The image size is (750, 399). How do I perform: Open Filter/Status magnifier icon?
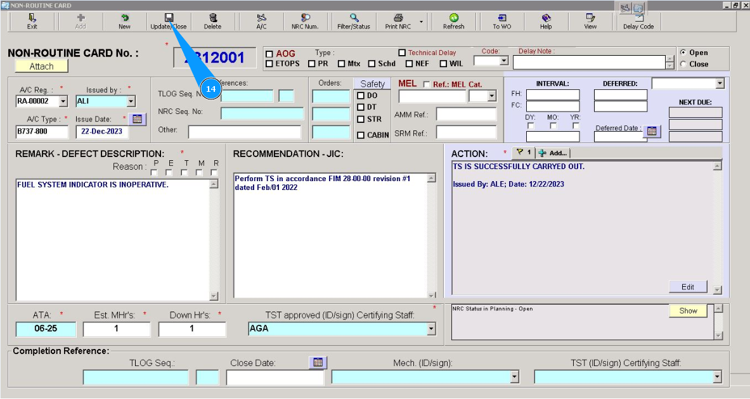[x=354, y=18]
